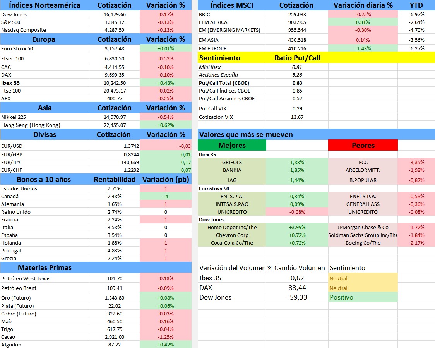
Task: Click the Nikkei 225 quote 14,970.97
Action: point(115,117)
